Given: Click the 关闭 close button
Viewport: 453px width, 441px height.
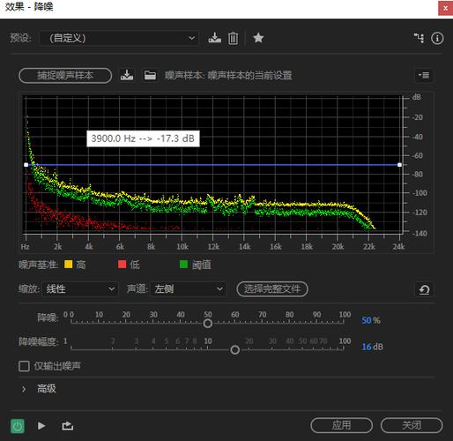Looking at the screenshot, I should (412, 425).
